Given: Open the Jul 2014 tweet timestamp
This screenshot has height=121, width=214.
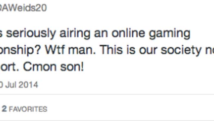Looking at the screenshot, I should [x=19, y=85].
